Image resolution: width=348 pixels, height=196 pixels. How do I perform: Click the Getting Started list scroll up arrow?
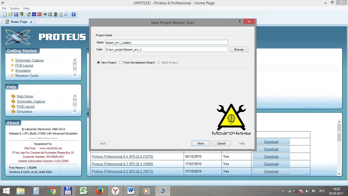(x=75, y=60)
